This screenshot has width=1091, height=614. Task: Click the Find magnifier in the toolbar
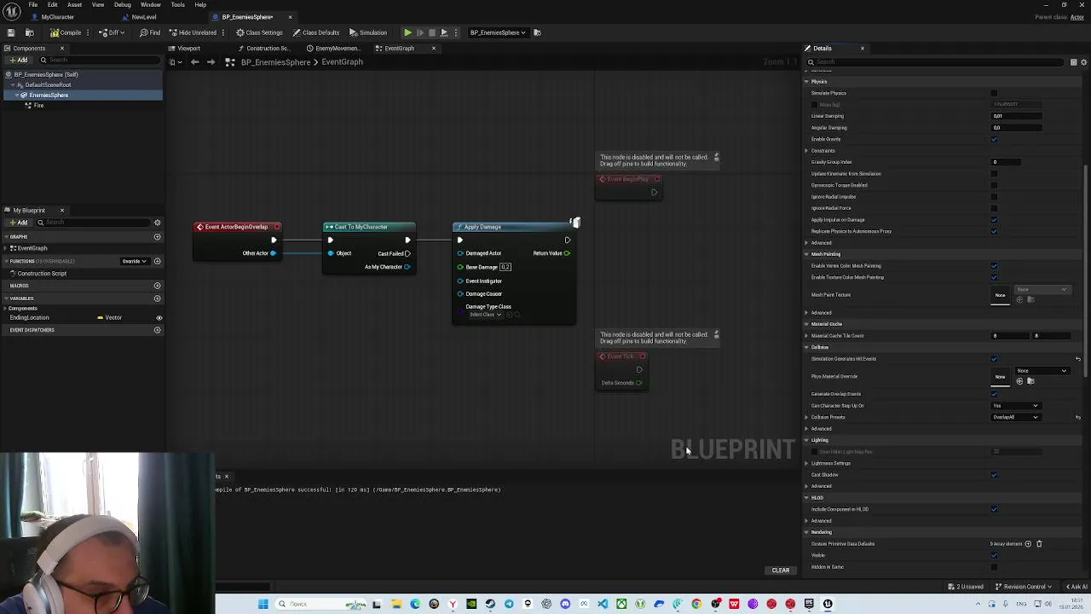pyautogui.click(x=150, y=32)
